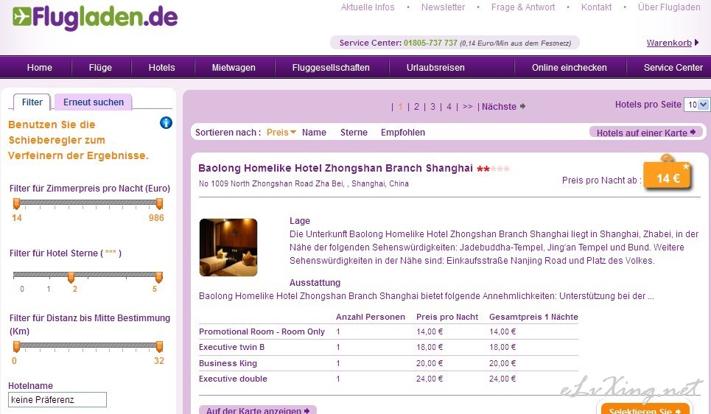The width and height of the screenshot is (711, 414).
Task: Open Fluggesellschaften menu item
Action: (x=331, y=68)
